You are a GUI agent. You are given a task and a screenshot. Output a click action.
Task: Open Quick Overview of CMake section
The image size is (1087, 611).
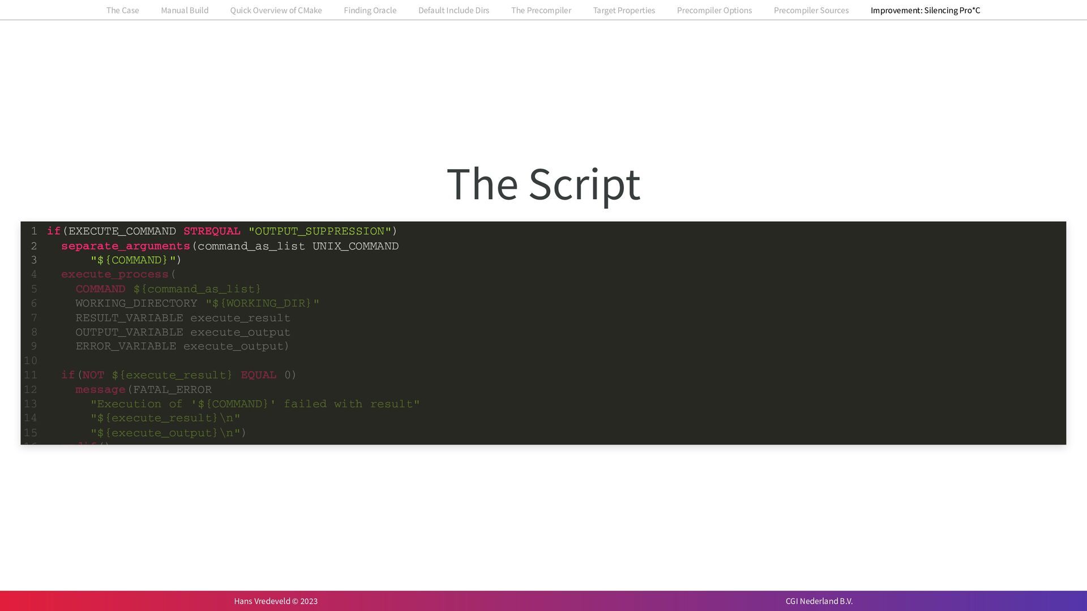pos(276,10)
